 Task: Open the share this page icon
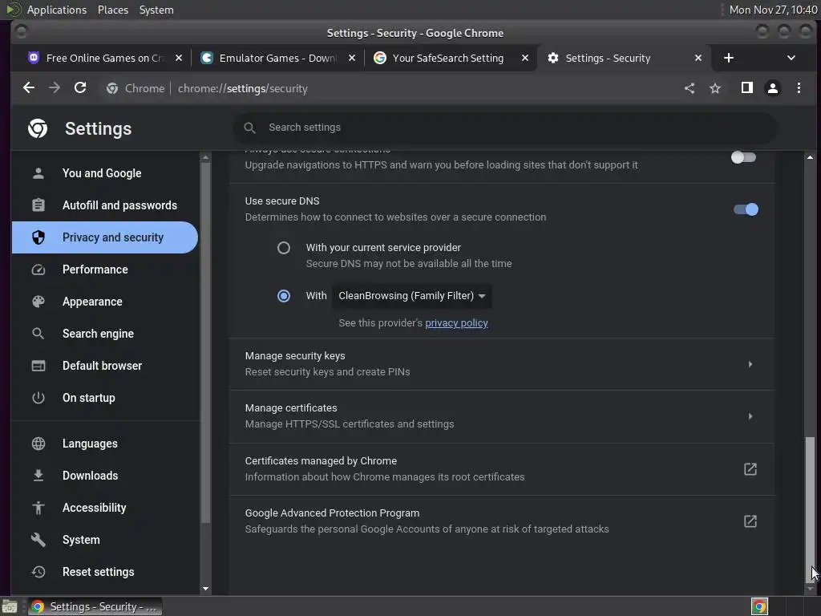pyautogui.click(x=690, y=88)
